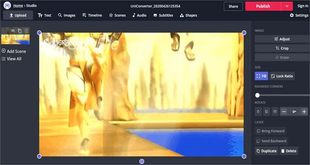
Task: Toggle Lock Ratio
Action: pyautogui.click(x=282, y=76)
